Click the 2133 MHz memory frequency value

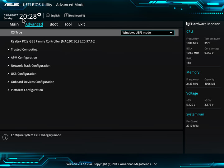192,84
